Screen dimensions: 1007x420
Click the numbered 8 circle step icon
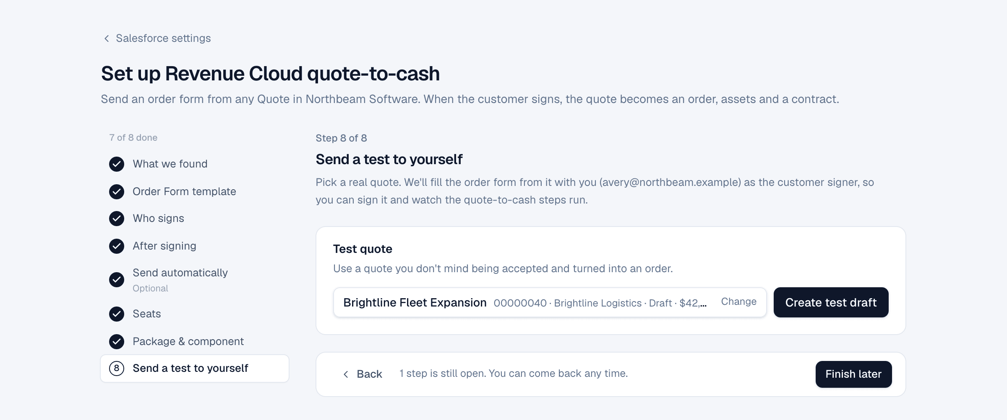point(117,368)
